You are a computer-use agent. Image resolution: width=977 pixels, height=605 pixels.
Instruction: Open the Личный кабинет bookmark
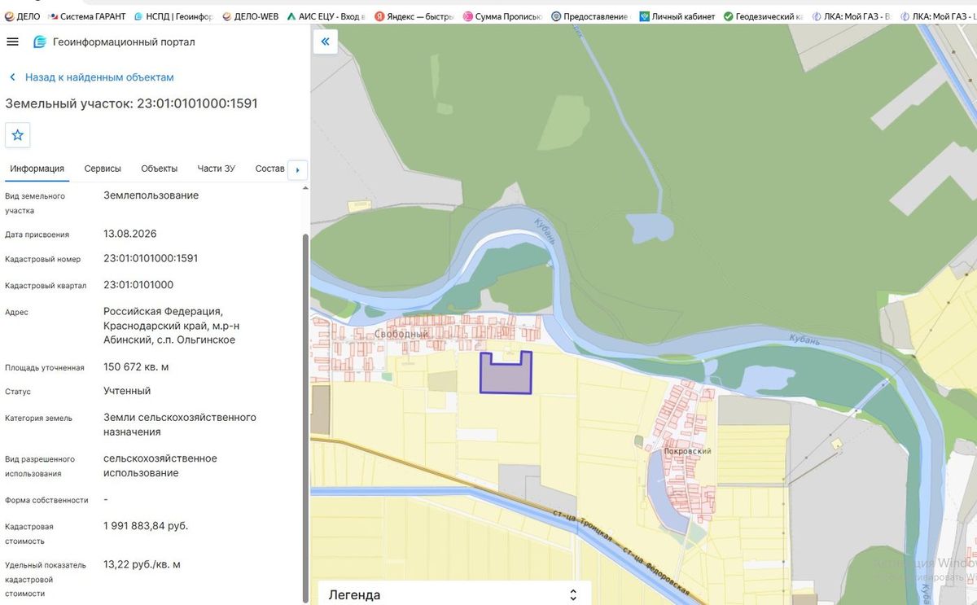[677, 16]
